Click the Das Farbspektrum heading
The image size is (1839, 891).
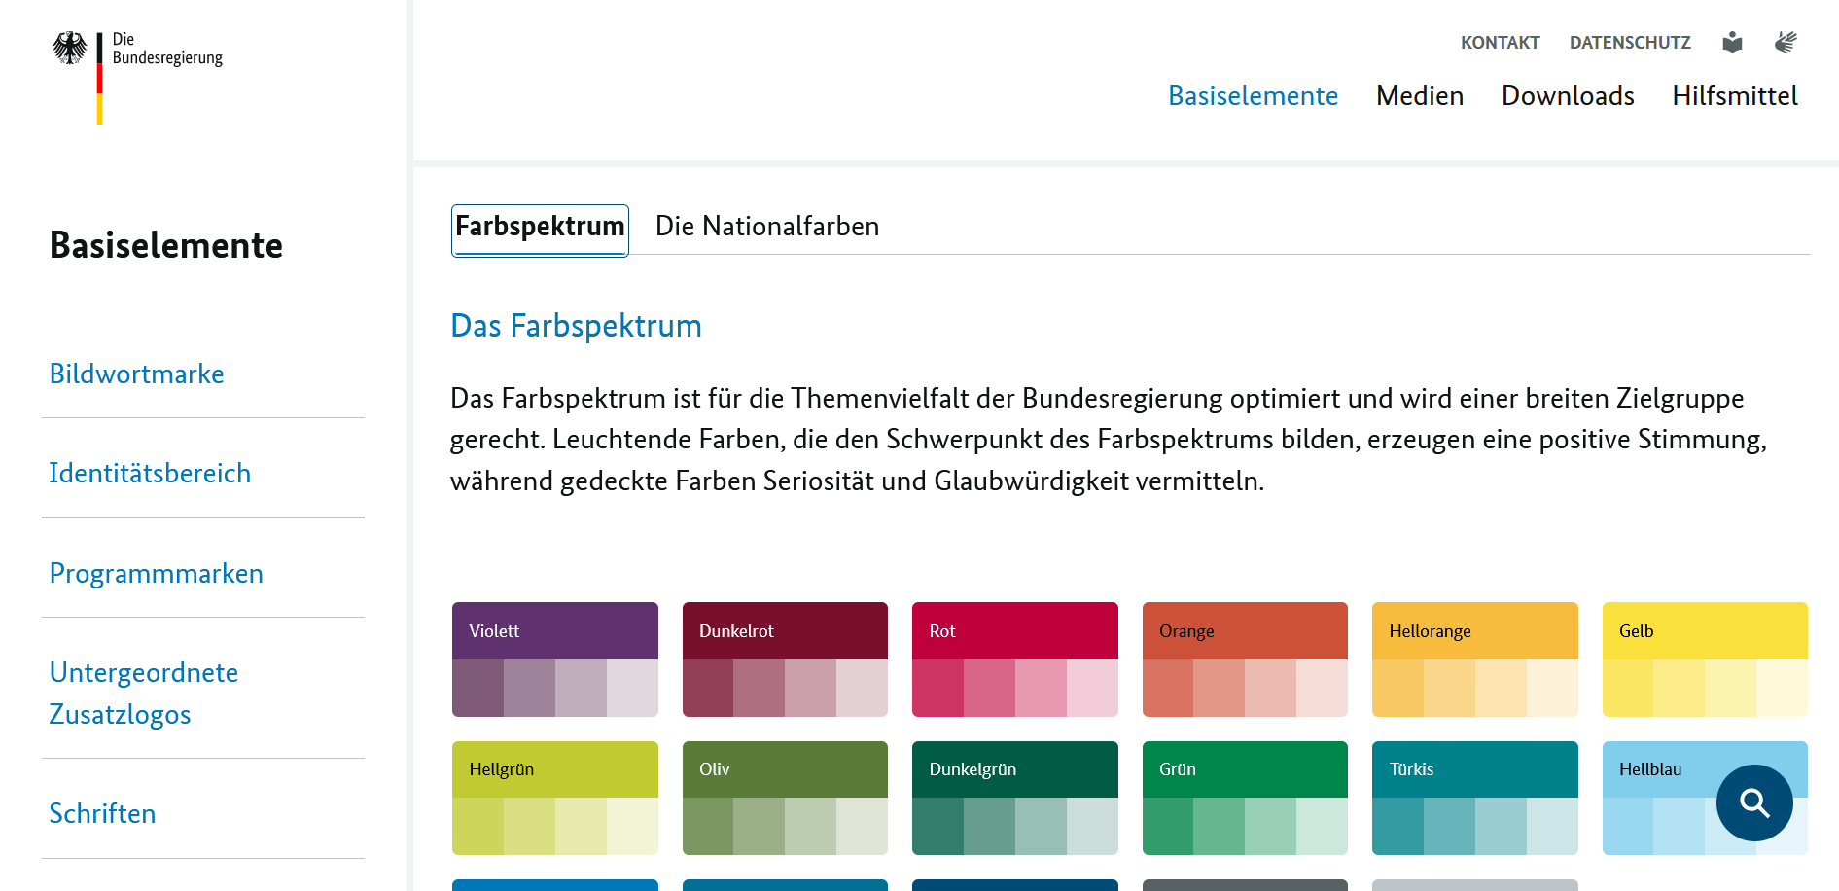coord(576,326)
